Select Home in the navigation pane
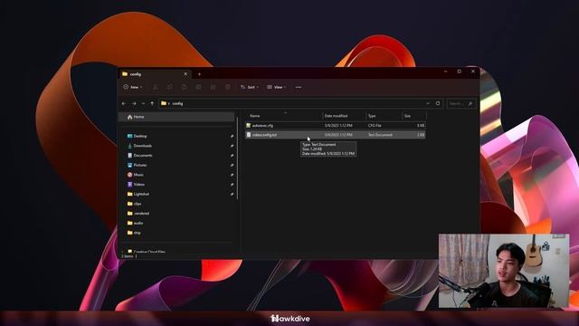Image resolution: width=579 pixels, height=326 pixels. click(177, 117)
